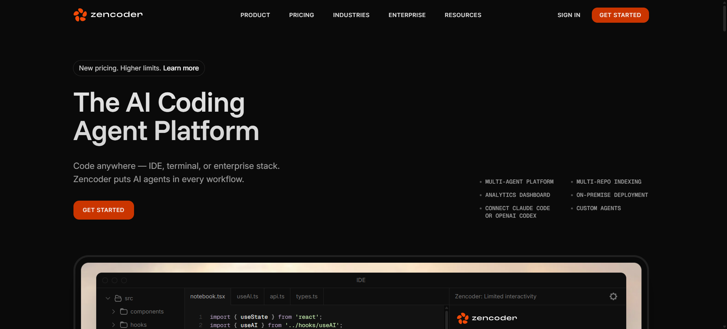Open the Zencoder panel settings gear
The width and height of the screenshot is (727, 329).
click(613, 296)
